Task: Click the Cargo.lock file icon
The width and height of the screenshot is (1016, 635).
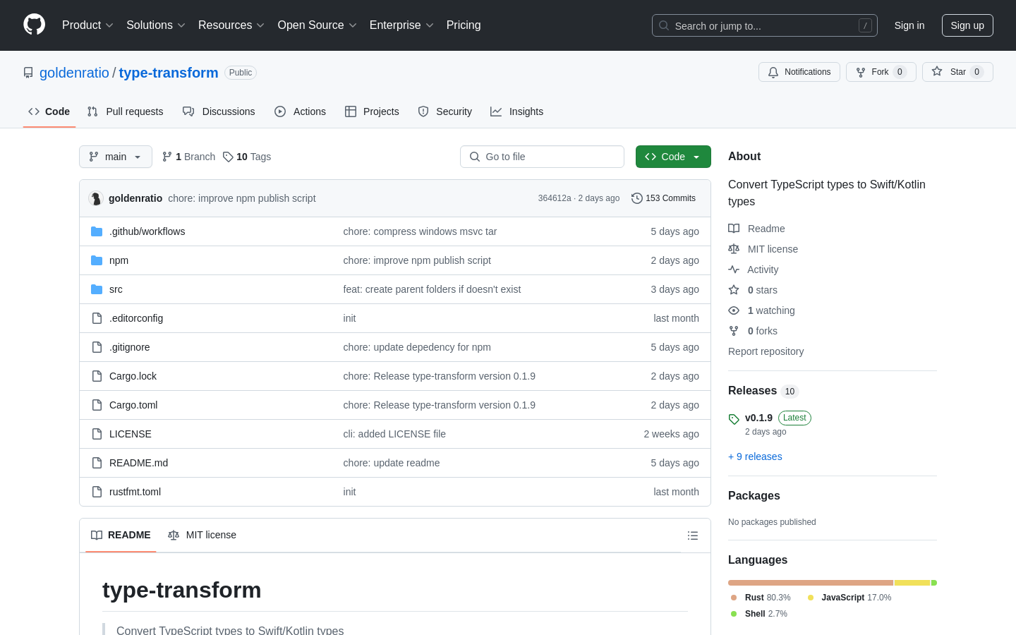Action: [x=97, y=376]
